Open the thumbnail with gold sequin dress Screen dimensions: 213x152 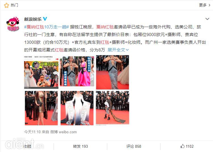click(41, 108)
